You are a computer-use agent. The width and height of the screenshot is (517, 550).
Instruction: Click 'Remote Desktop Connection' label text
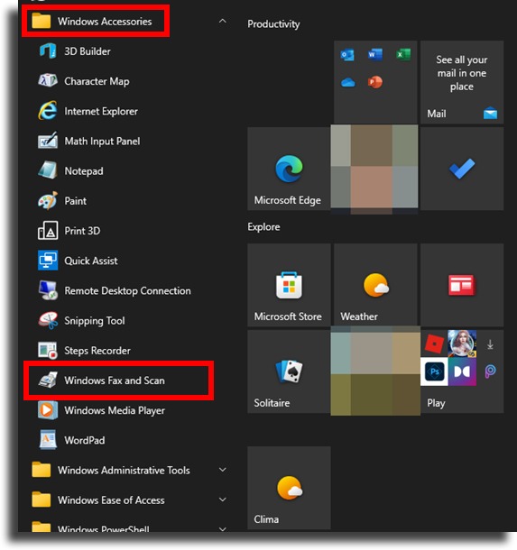pos(127,291)
